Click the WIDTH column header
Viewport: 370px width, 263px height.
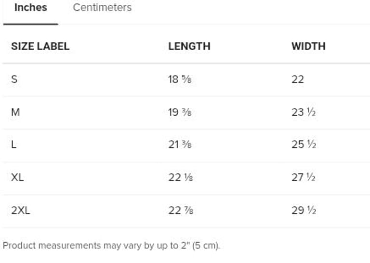coord(308,46)
